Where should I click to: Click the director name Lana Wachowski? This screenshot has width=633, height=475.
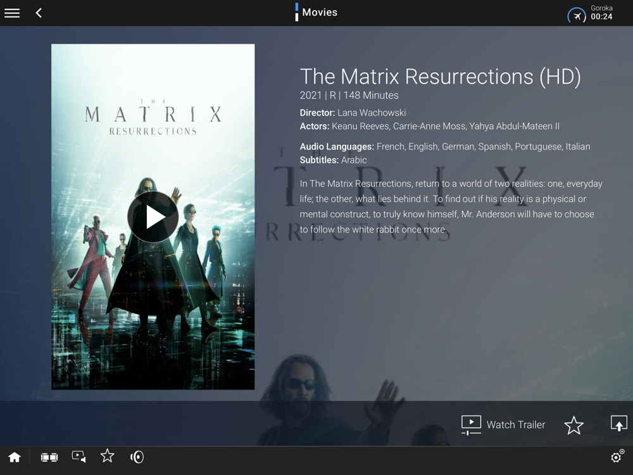pos(372,113)
